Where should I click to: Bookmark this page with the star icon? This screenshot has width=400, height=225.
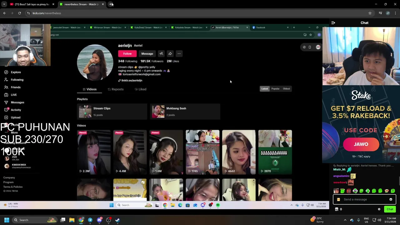click(370, 13)
